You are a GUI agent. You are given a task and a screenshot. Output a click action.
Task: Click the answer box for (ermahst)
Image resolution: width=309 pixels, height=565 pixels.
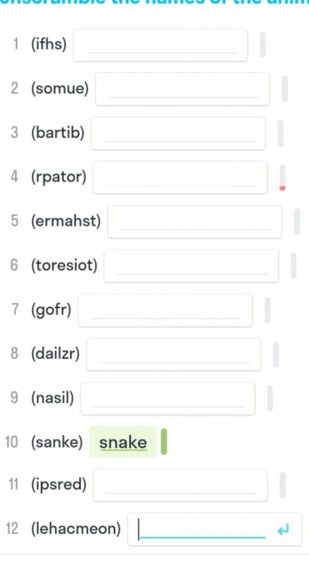(x=195, y=222)
